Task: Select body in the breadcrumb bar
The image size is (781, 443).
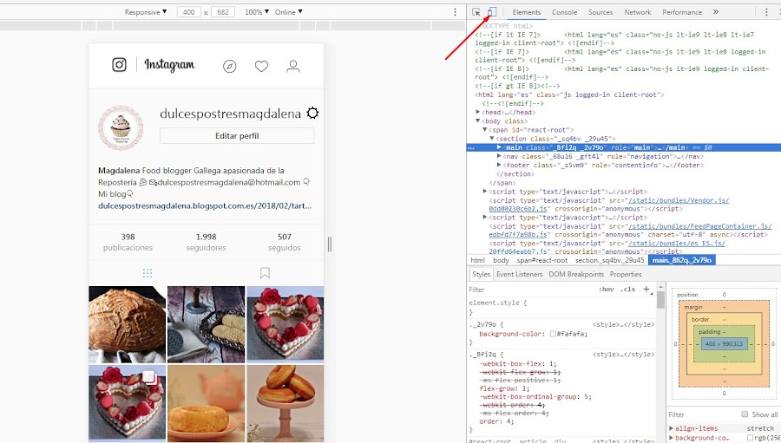Action: [x=501, y=260]
